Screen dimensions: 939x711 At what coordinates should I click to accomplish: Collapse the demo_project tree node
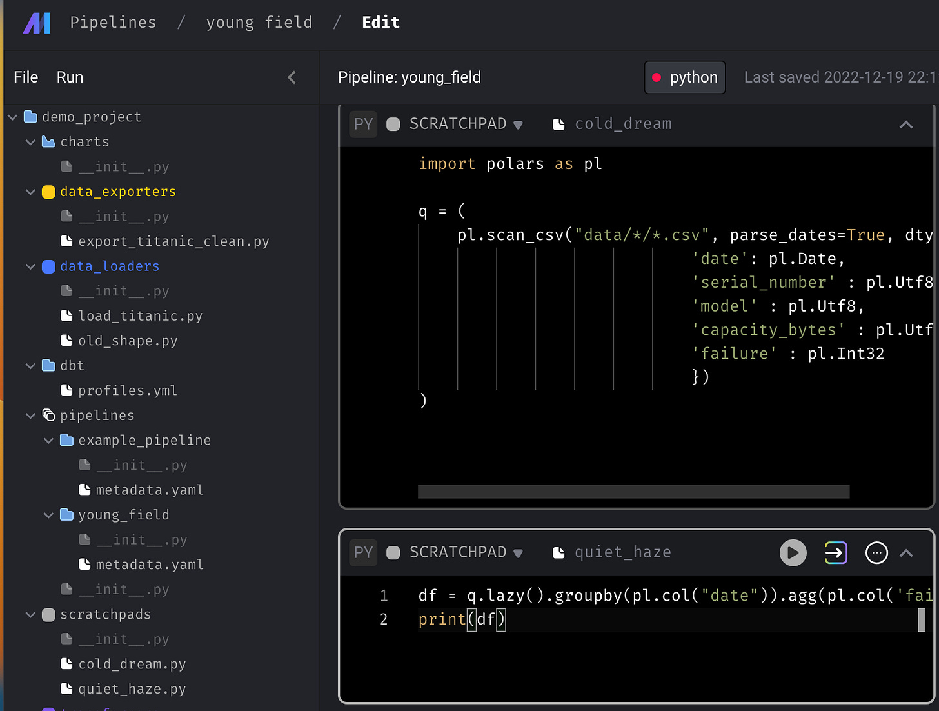[12, 117]
